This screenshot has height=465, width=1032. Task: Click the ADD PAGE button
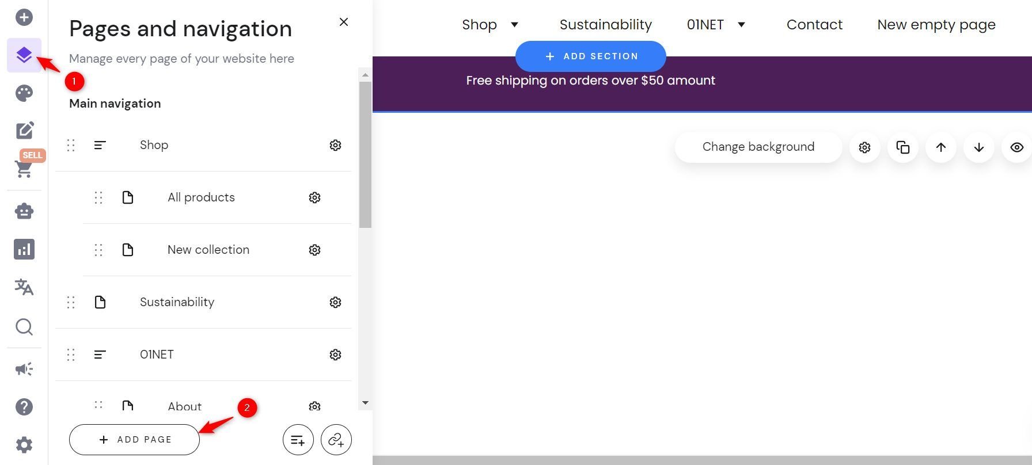(134, 440)
